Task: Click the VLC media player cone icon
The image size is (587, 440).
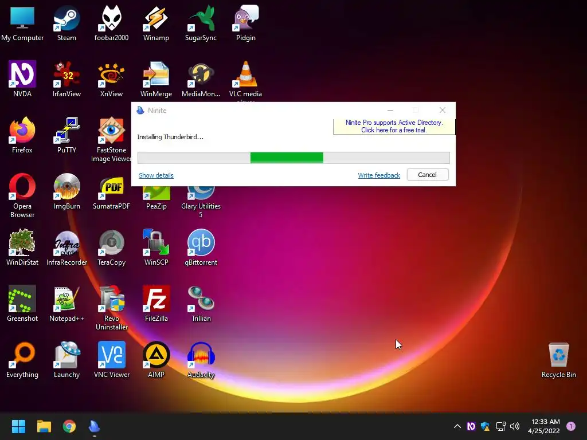Action: coord(245,74)
